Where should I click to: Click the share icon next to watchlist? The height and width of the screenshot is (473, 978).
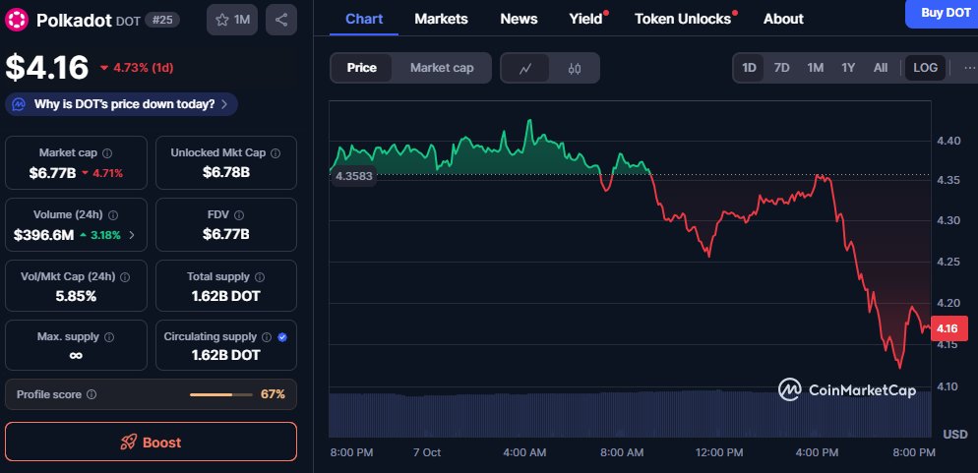[x=281, y=20]
